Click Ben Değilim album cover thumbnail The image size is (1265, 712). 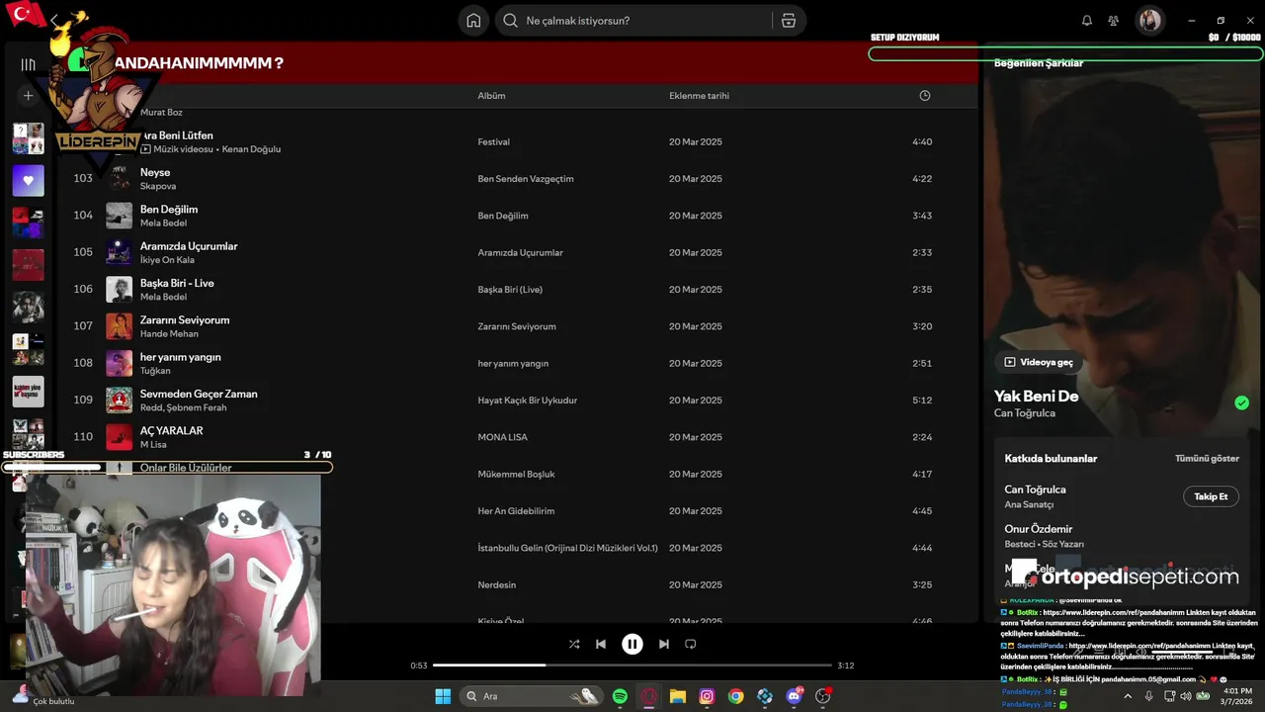119,216
